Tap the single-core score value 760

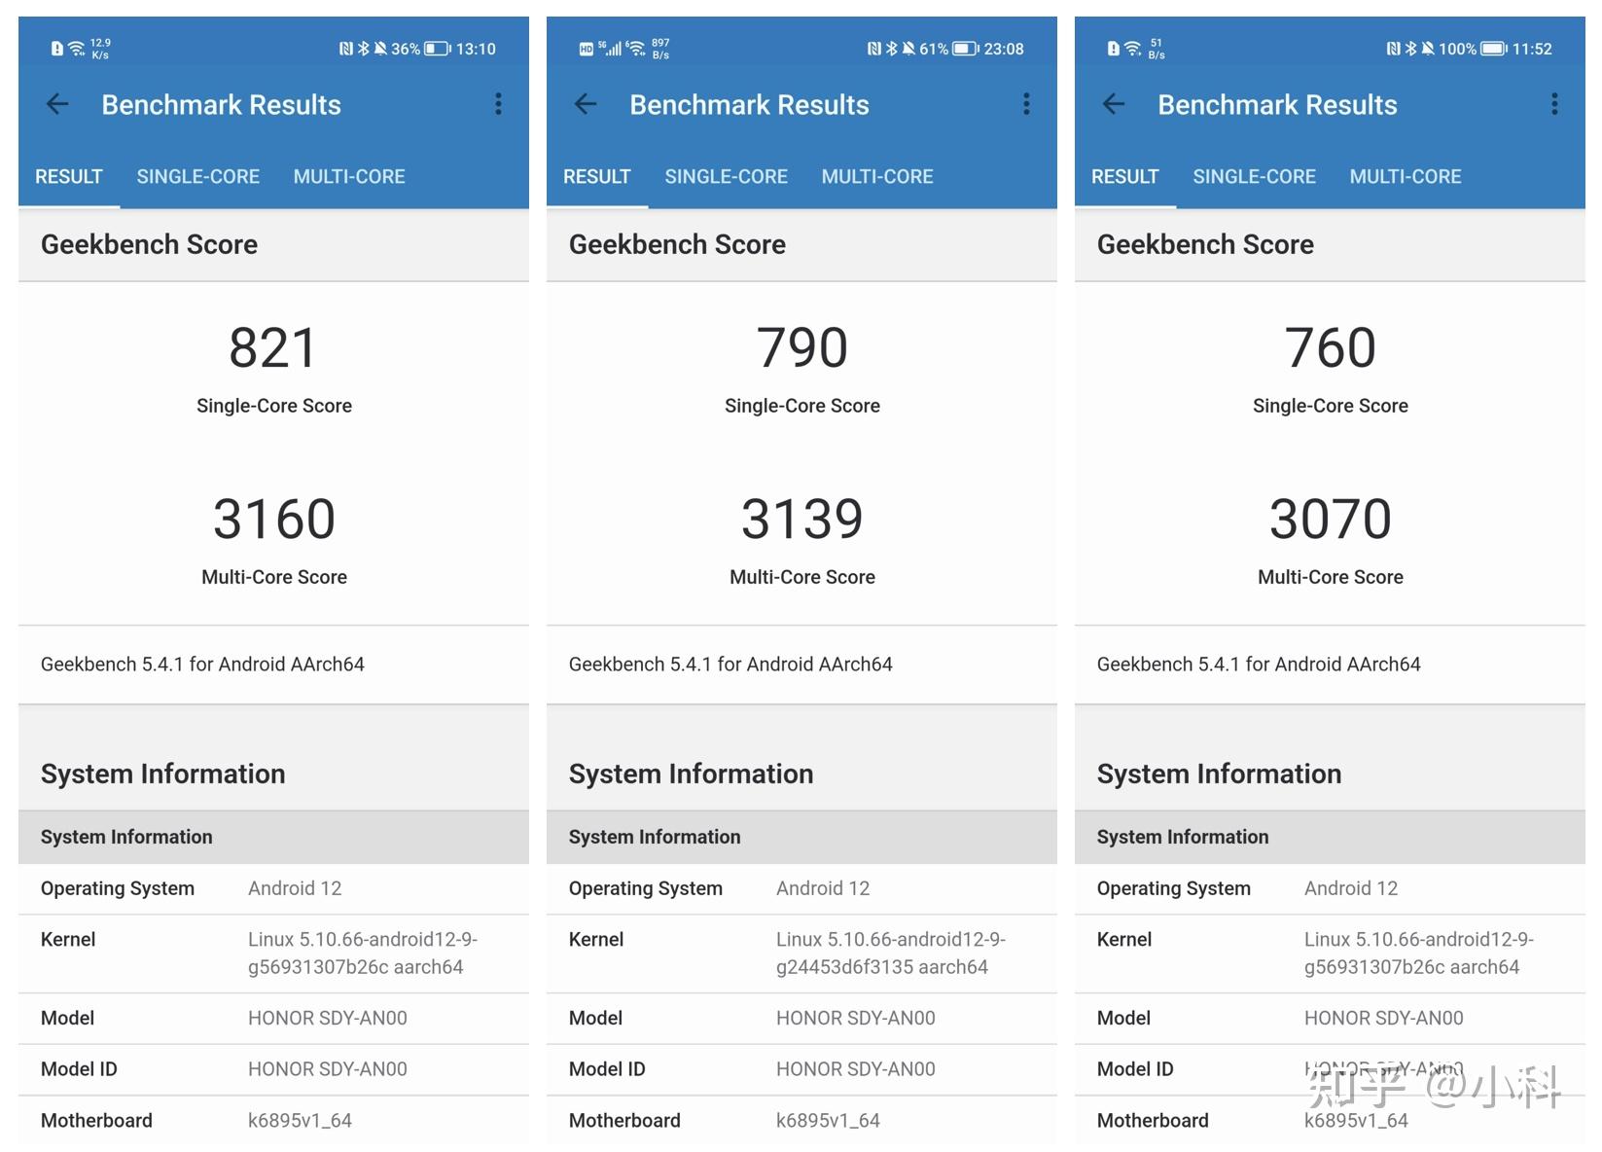point(1331,347)
